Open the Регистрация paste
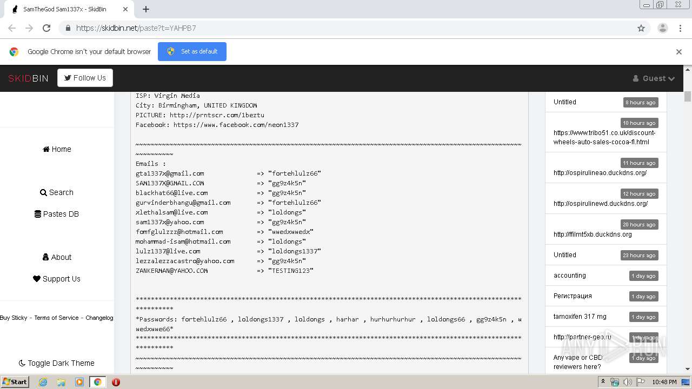692x389 pixels. (x=573, y=296)
